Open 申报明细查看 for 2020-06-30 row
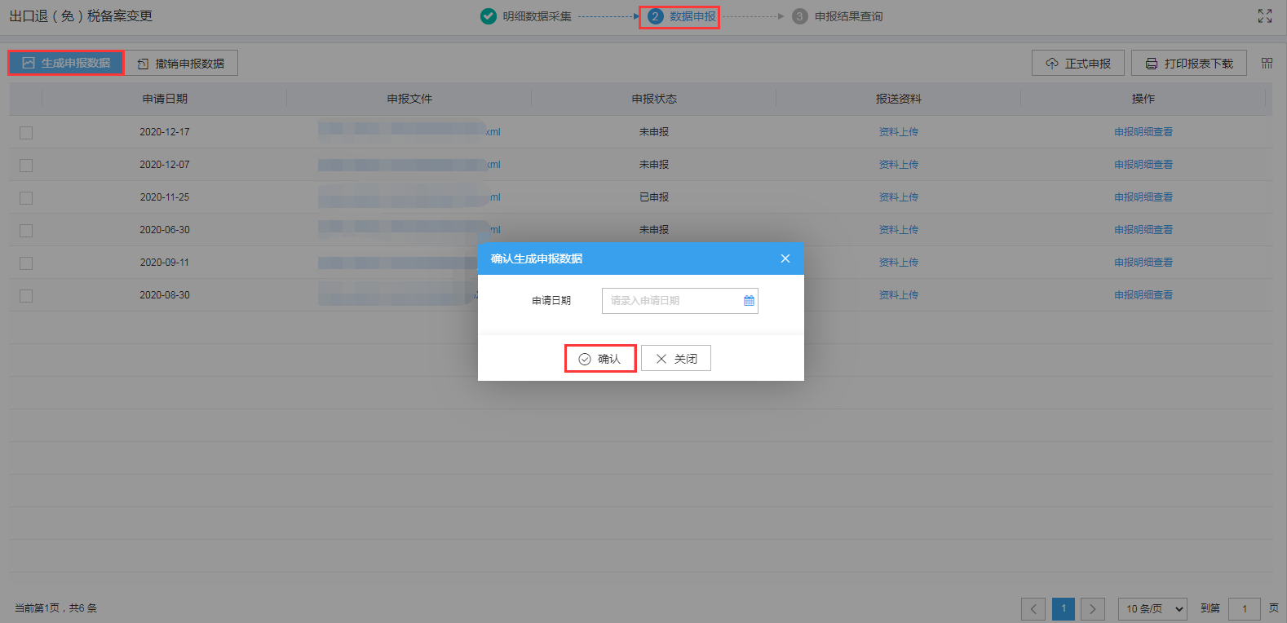 tap(1143, 230)
